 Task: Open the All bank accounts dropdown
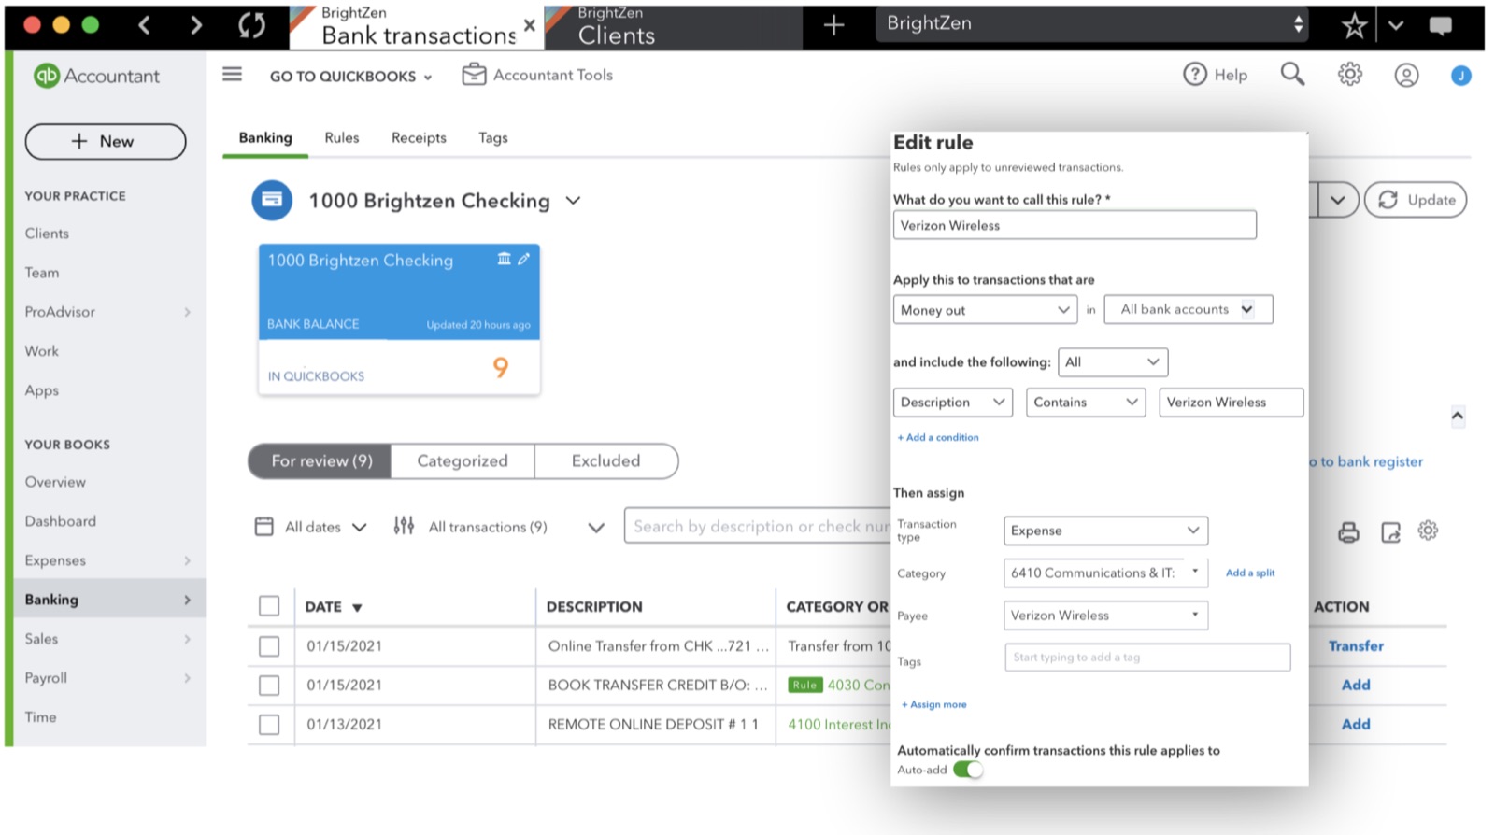(x=1189, y=309)
